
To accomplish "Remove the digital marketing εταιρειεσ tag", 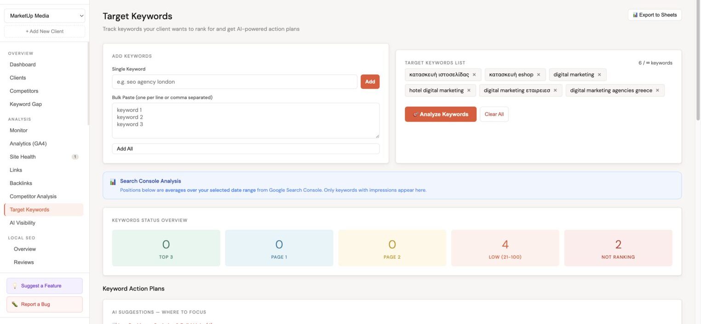I will [x=555, y=90].
